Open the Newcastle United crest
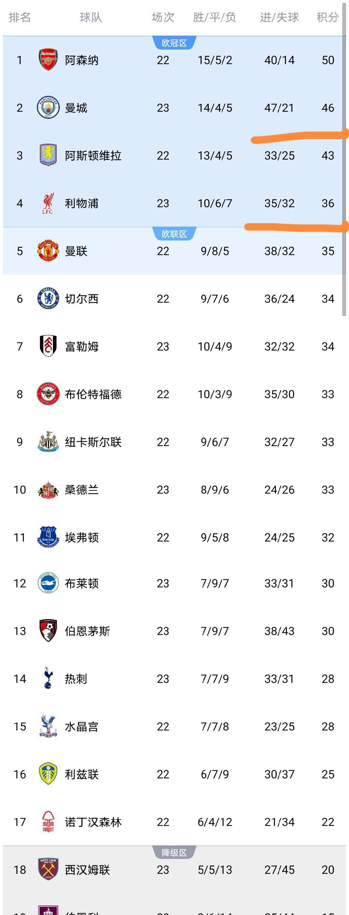The height and width of the screenshot is (915, 349). tap(48, 441)
